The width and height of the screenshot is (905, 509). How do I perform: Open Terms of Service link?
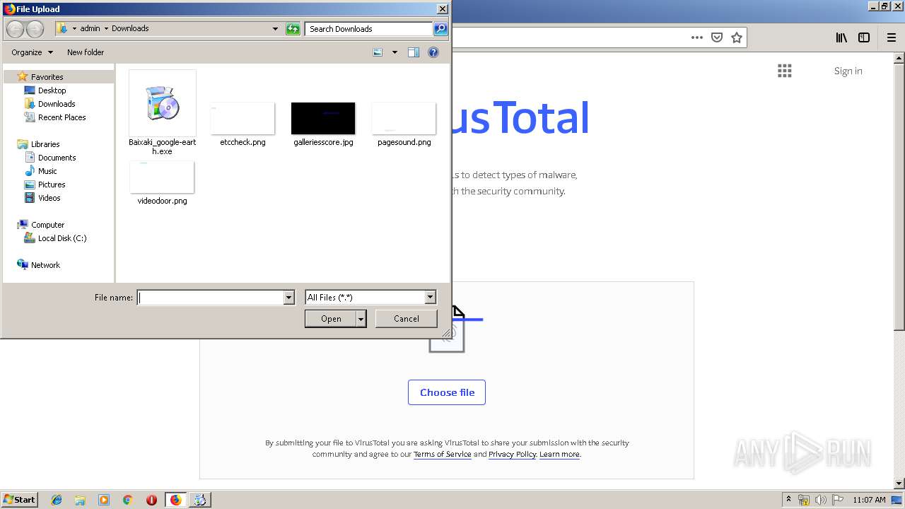tap(443, 455)
